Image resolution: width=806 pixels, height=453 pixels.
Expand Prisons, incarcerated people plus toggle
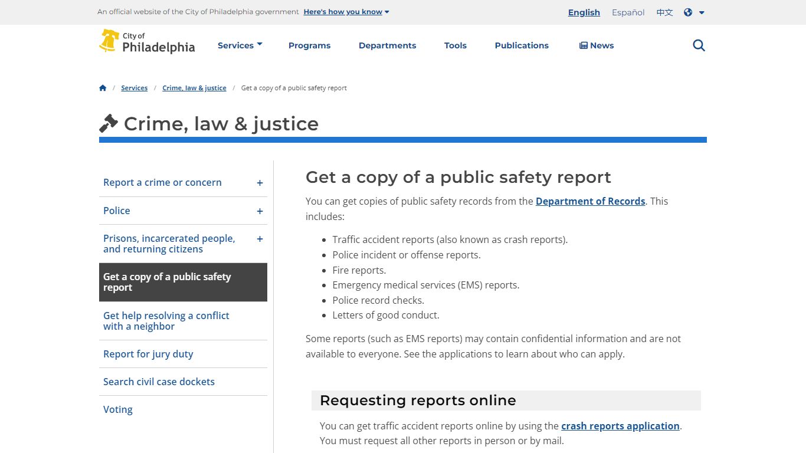(x=260, y=239)
